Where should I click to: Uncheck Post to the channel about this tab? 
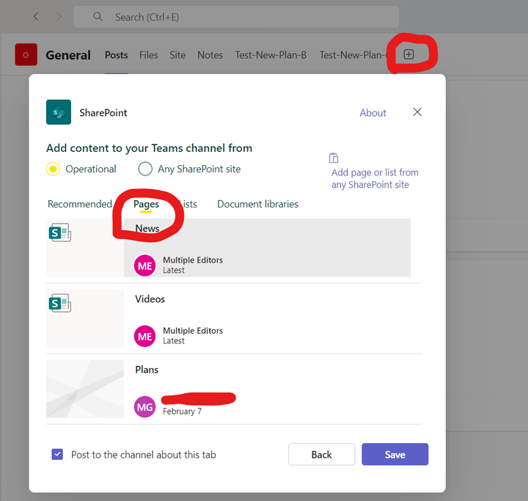pos(57,454)
